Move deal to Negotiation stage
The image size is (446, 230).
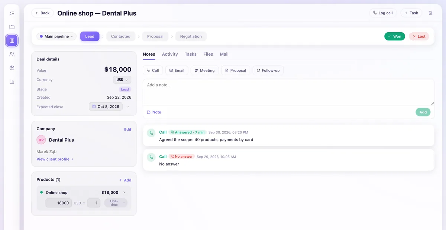(x=191, y=36)
